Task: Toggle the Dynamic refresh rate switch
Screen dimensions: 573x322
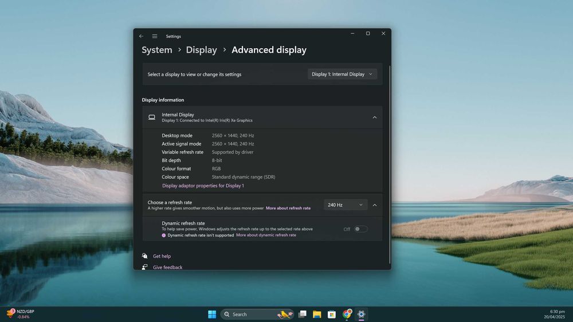Action: click(x=360, y=229)
